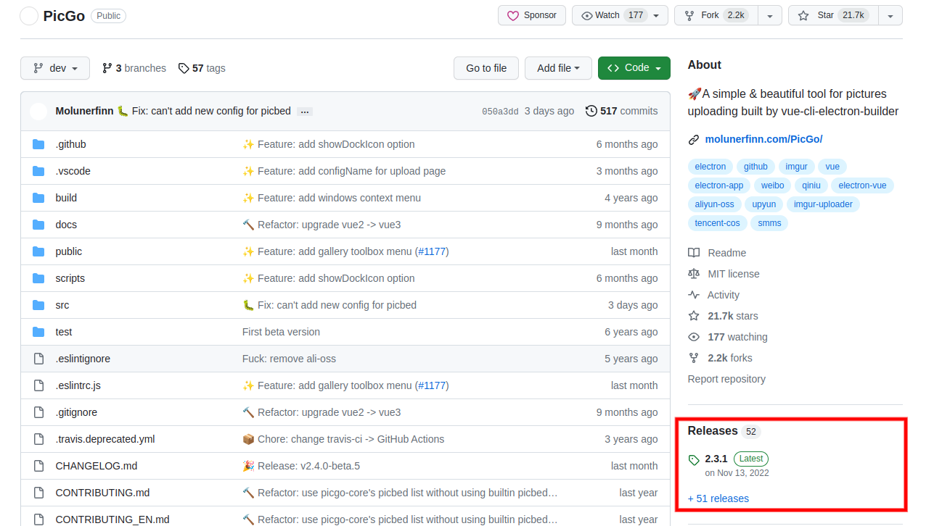Click Report repository link
Screen dimensions: 942x526
[726, 379]
